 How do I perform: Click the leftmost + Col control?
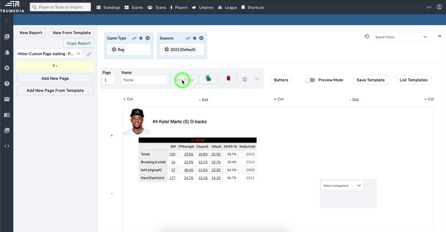pyautogui.click(x=128, y=99)
